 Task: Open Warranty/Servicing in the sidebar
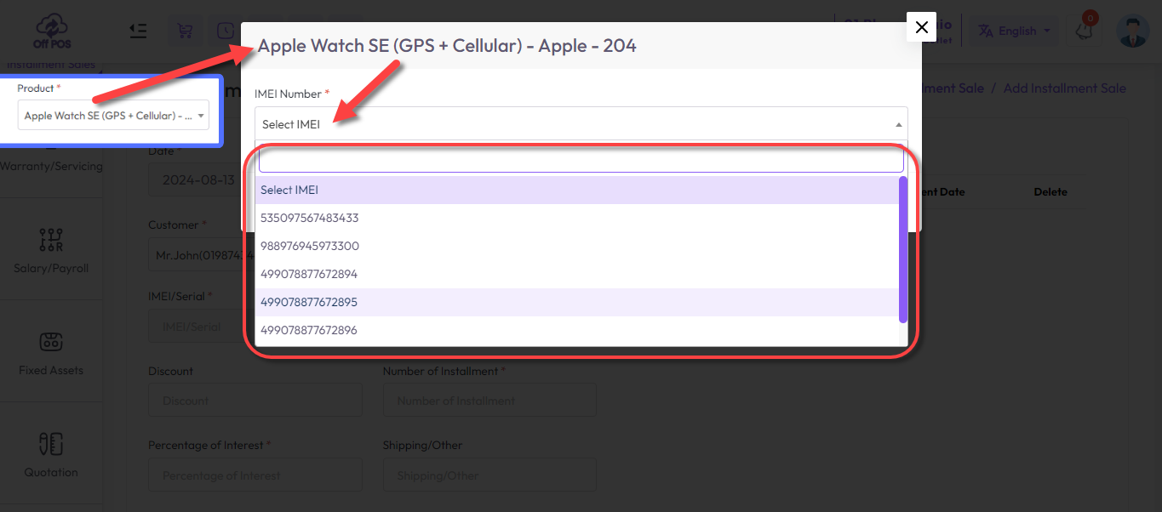point(51,166)
